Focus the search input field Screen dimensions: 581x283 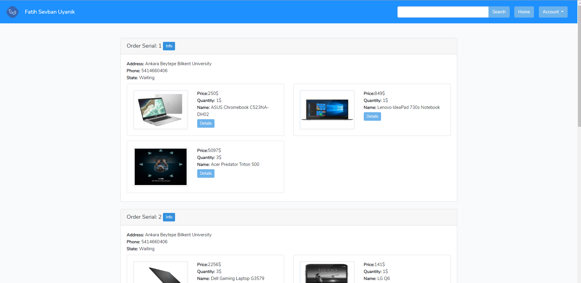443,12
